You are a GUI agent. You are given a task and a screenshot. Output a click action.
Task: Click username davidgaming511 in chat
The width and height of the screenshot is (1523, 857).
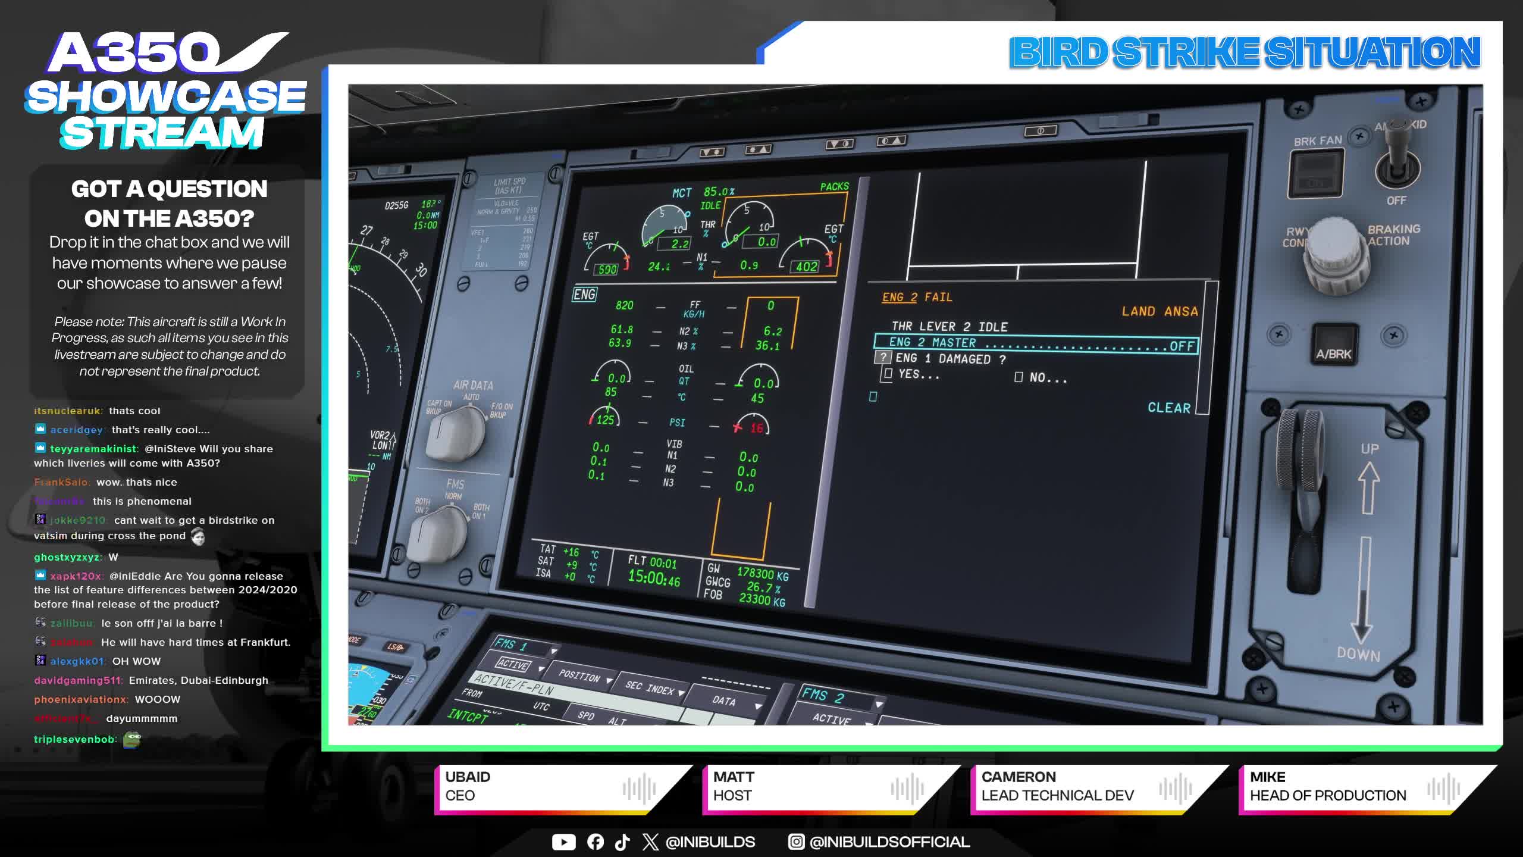click(77, 680)
